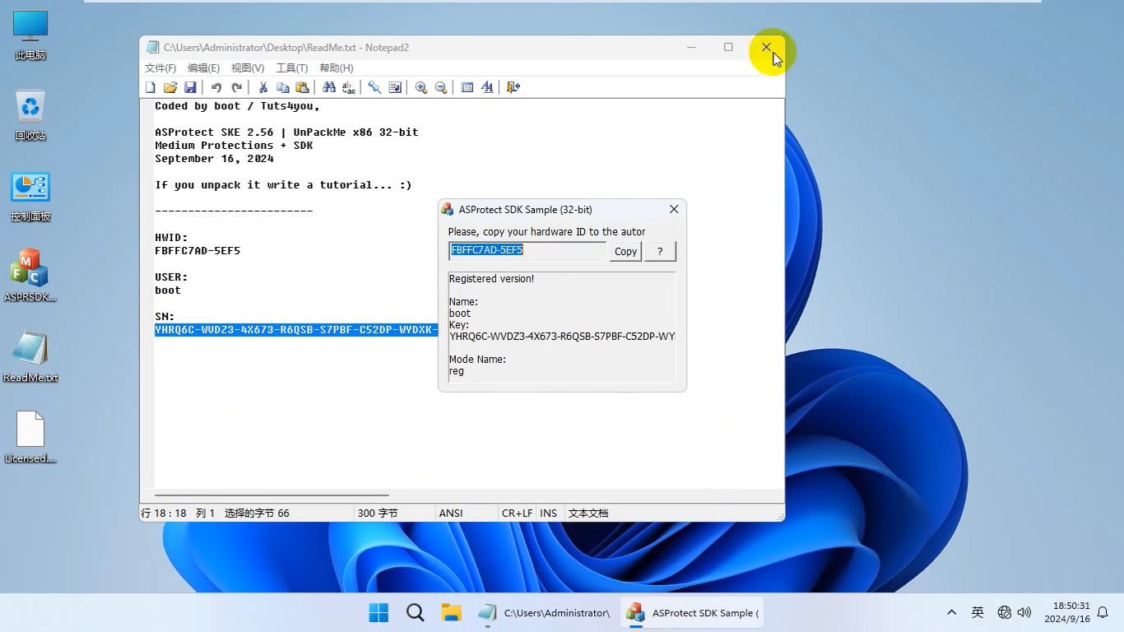1124x632 pixels.
Task: Zoom in with the magnifier plus icon
Action: pos(421,87)
